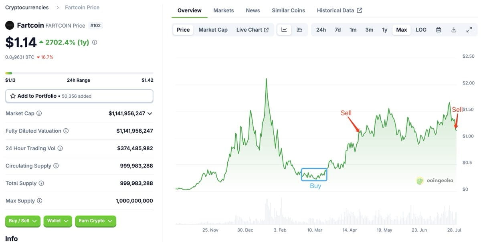This screenshot has height=242, width=481.
Task: Select the line chart view icon
Action: pos(284,30)
